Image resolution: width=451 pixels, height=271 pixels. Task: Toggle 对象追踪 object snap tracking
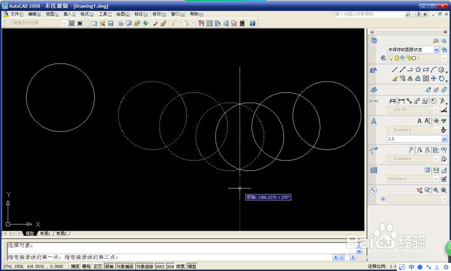pos(145,266)
